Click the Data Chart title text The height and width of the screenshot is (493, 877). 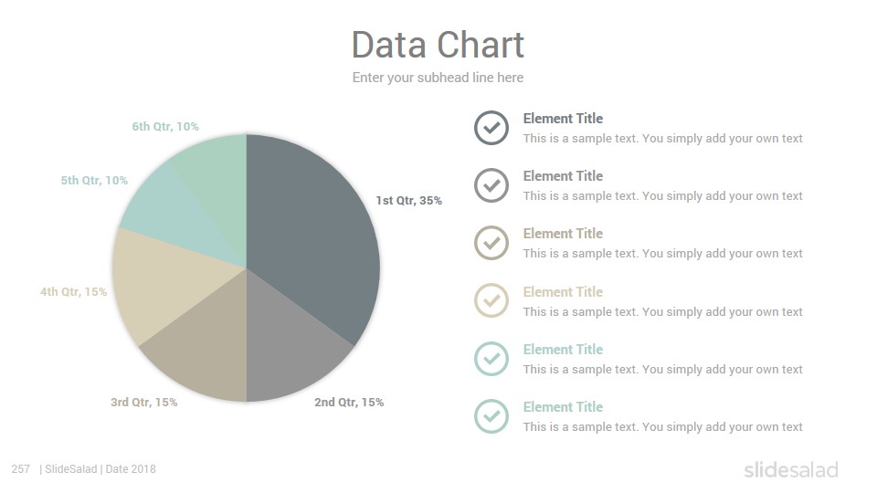438,45
